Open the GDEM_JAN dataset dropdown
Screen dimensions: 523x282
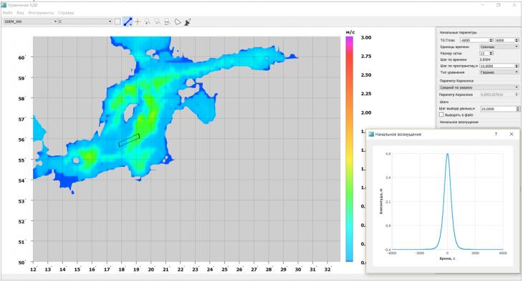coord(31,21)
